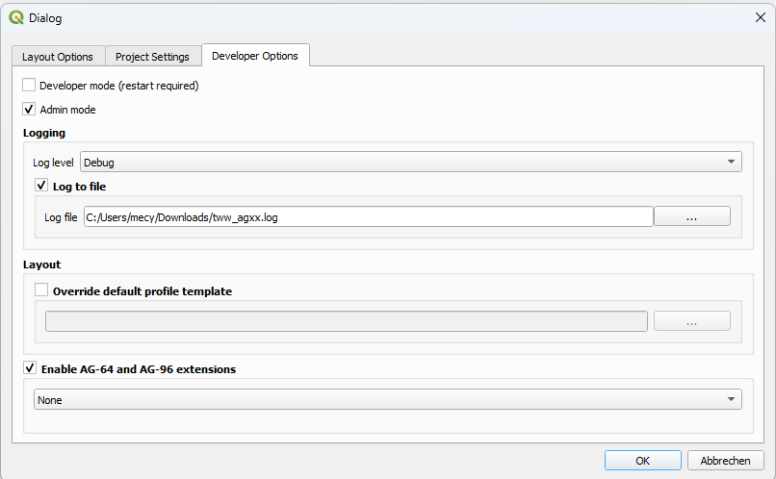Click the QGIS logo icon in title bar

point(16,17)
